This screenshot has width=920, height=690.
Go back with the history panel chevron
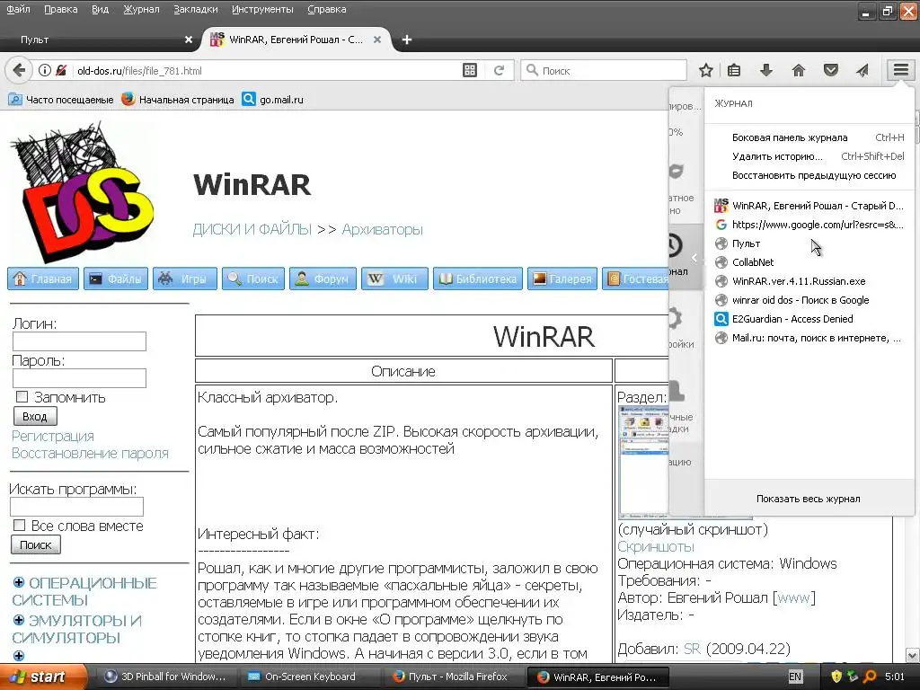[694, 257]
